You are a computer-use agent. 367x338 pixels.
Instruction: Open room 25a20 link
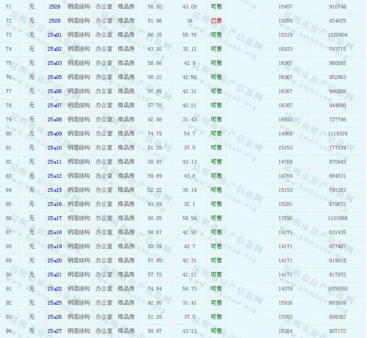point(55,260)
